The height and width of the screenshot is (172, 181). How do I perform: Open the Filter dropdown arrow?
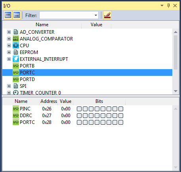click(x=96, y=15)
